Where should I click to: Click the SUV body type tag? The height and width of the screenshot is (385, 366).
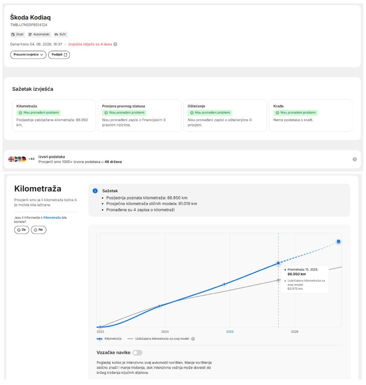pos(60,35)
